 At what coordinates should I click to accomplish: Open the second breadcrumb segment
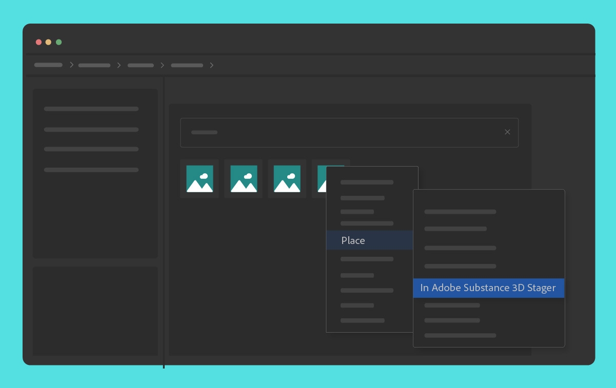(94, 66)
